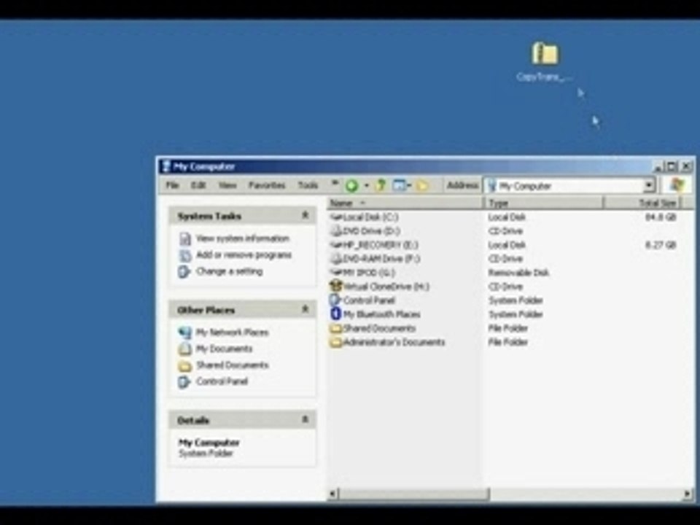Select the My Bluetooth Places icon
Screen dimensions: 700x525
(x=335, y=314)
